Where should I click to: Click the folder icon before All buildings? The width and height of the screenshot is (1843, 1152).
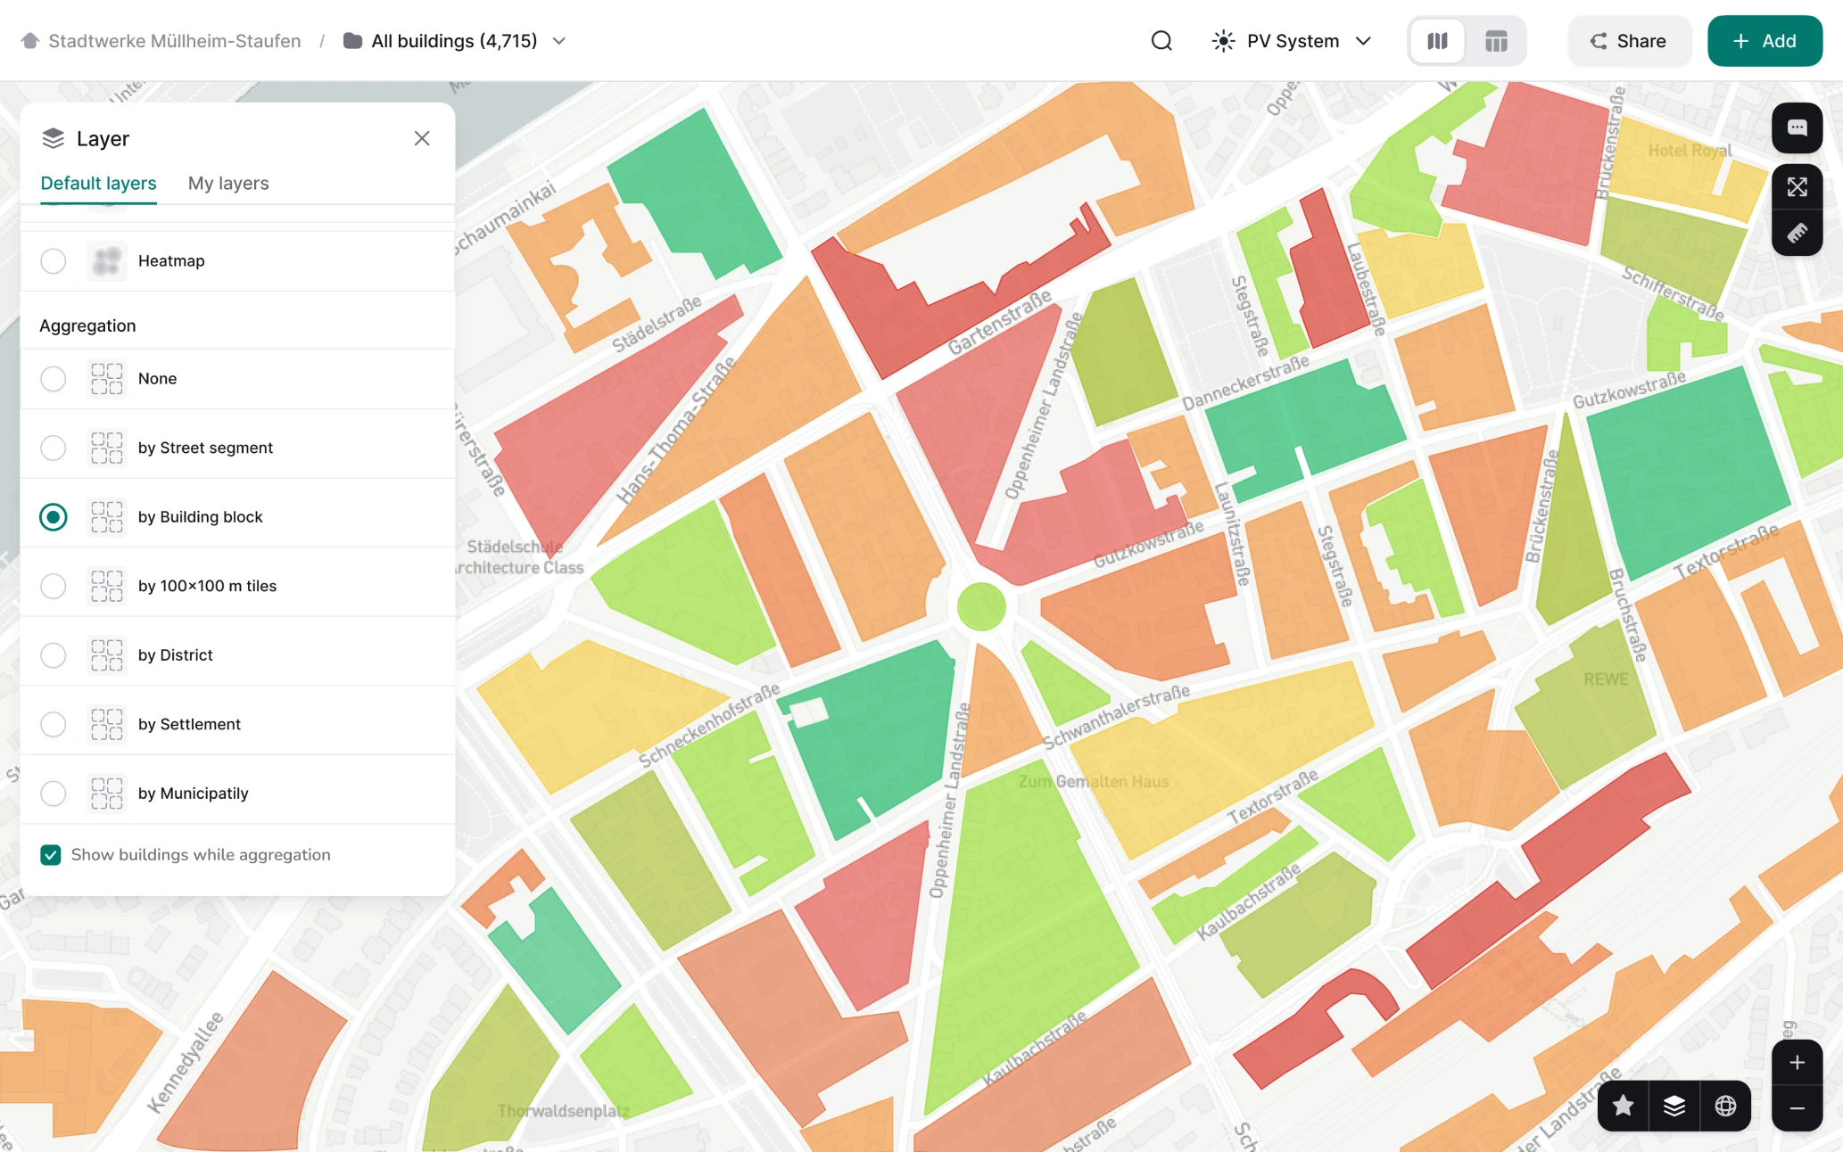click(353, 41)
